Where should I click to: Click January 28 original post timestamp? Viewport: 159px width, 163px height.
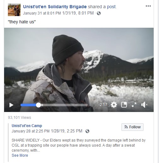coord(31,131)
